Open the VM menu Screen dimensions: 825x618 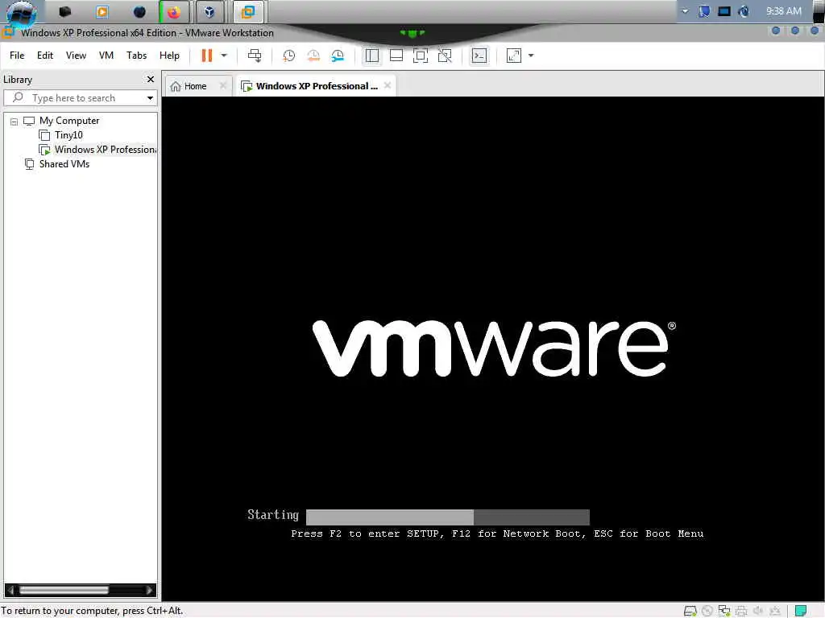tap(106, 56)
